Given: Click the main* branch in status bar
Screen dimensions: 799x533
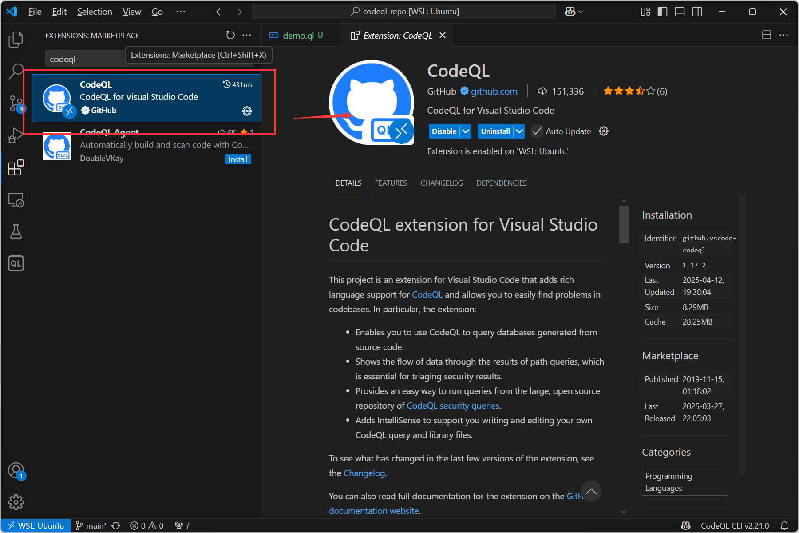Looking at the screenshot, I should [91, 525].
